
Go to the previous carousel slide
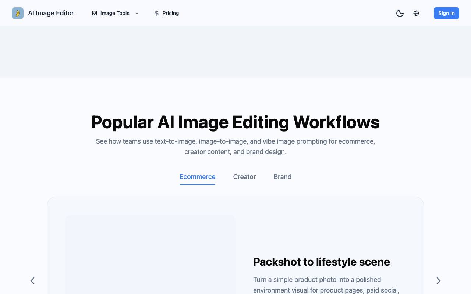tap(32, 281)
